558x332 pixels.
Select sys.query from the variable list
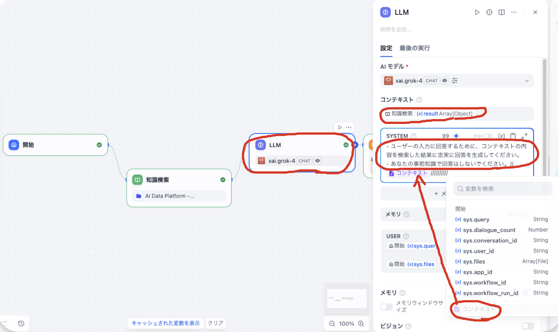pos(476,219)
